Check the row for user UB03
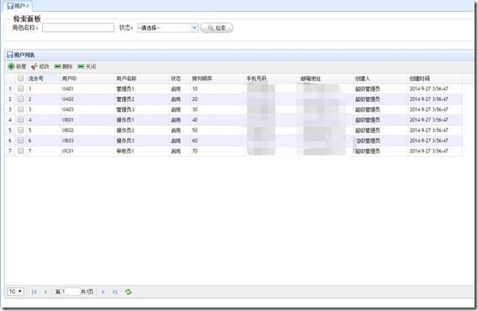The image size is (478, 311). click(x=21, y=141)
